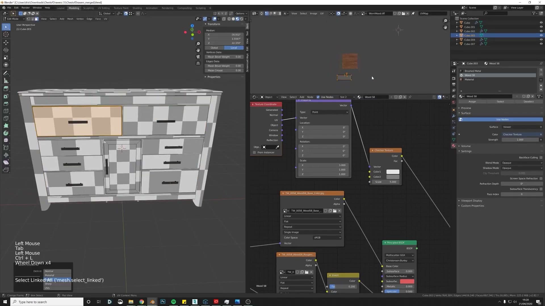Viewport: 545px width, 306px height.
Task: Enable Screen Space Refraction checkbox
Action: tap(541, 179)
